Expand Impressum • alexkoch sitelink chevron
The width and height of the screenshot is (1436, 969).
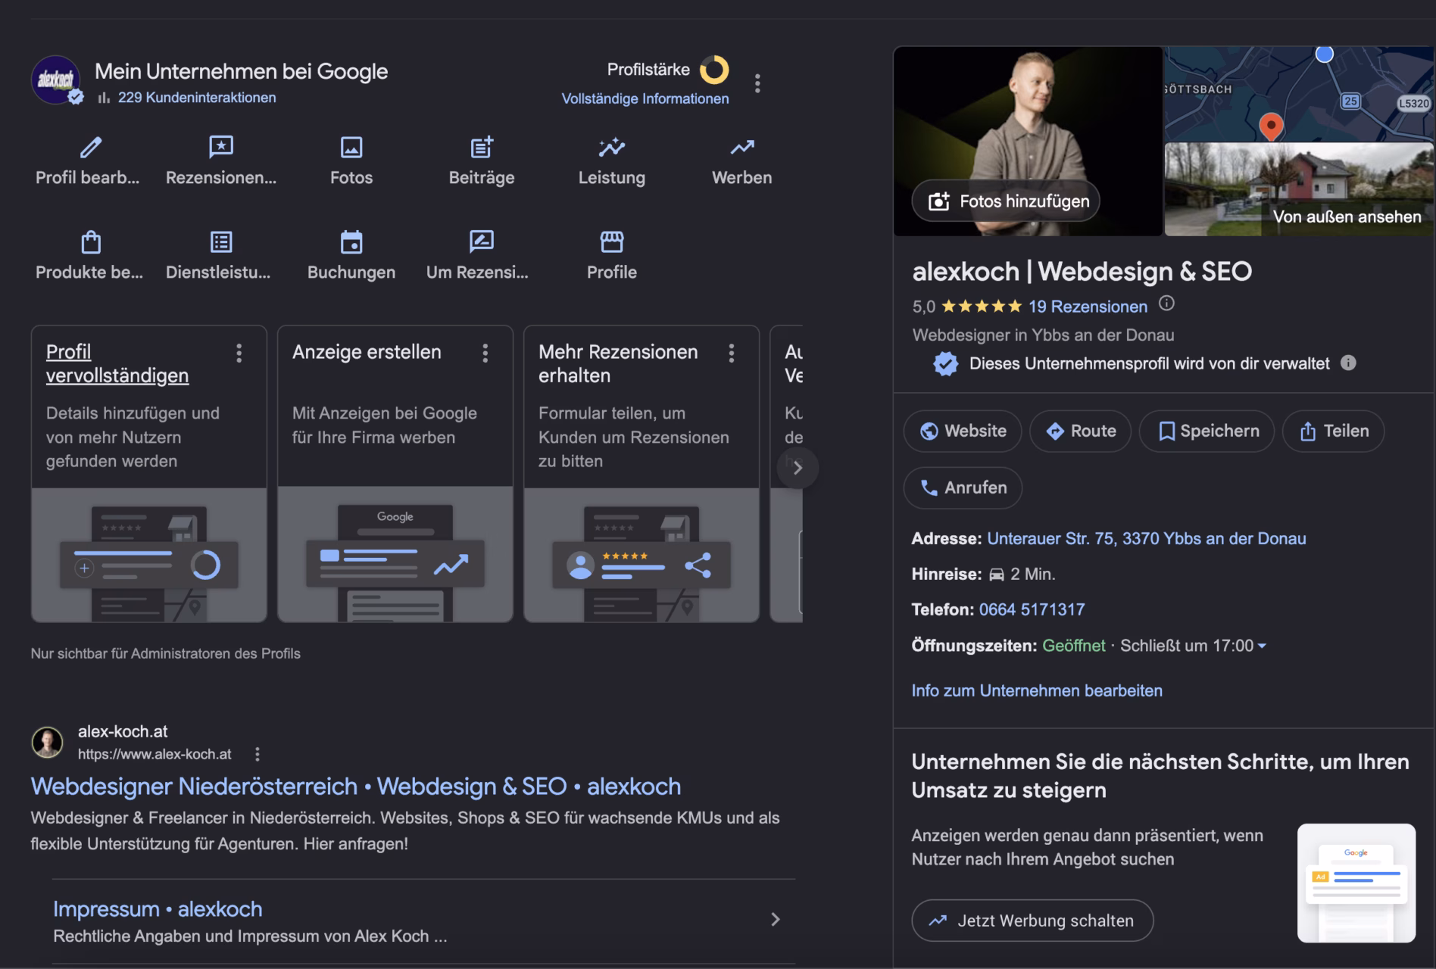[775, 919]
